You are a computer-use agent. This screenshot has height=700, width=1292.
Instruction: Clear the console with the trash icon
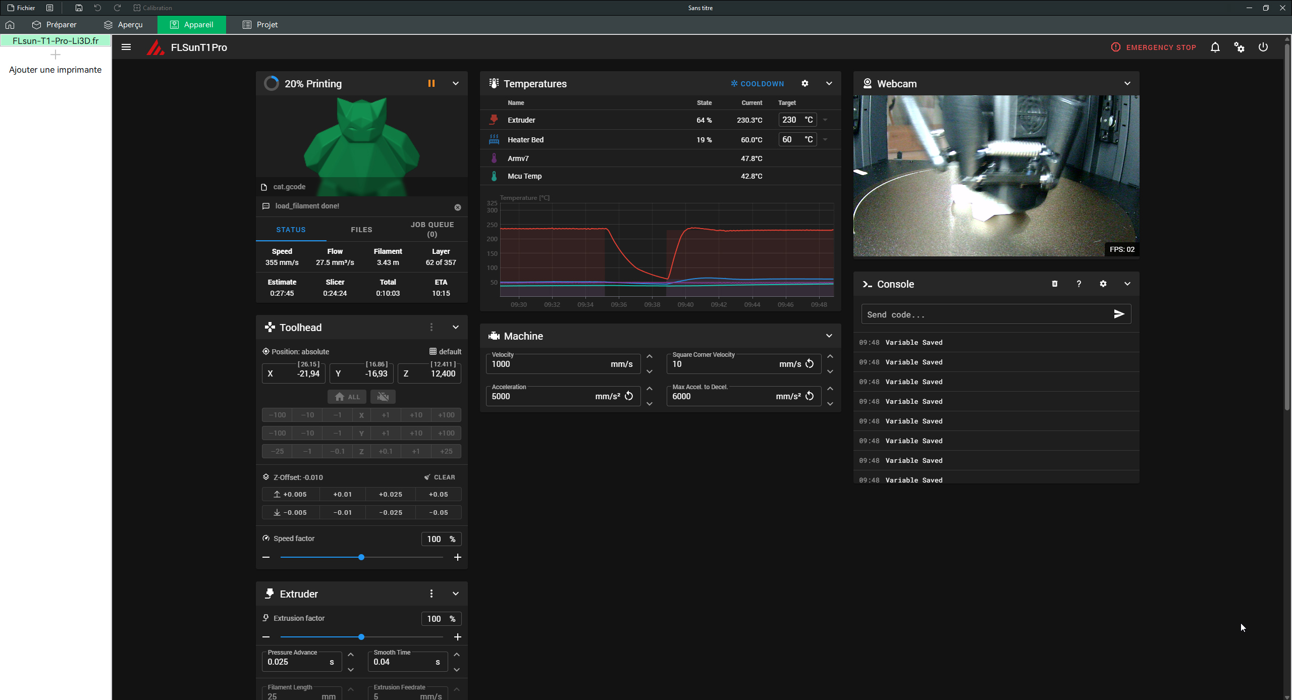click(x=1054, y=284)
